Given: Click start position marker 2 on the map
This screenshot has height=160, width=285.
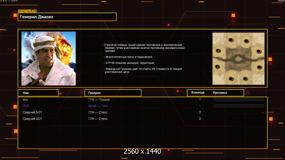Looking at the screenshot, I should coord(218,51).
